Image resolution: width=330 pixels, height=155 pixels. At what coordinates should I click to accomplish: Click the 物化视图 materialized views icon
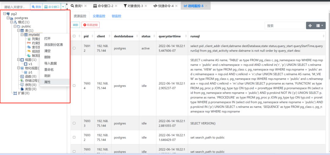(x=22, y=68)
